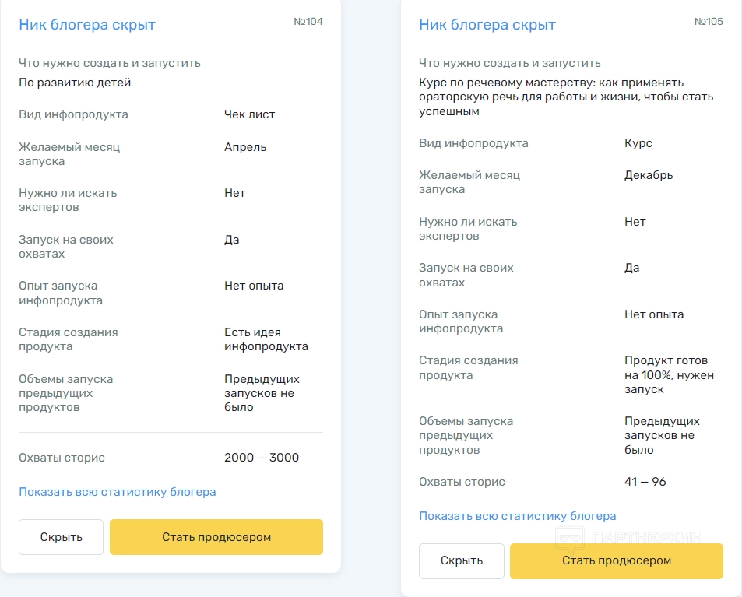This screenshot has width=742, height=597.
Task: Click the 'Чек лист' infoproduct type value
Action: coord(249,114)
